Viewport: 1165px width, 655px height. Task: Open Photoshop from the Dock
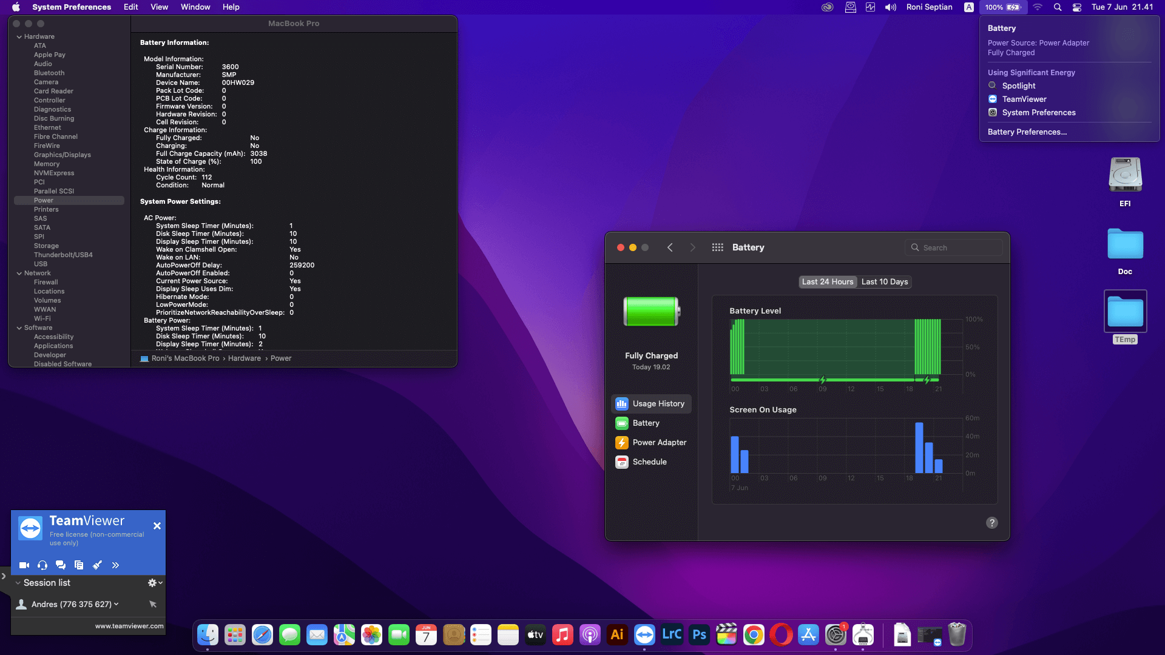699,635
